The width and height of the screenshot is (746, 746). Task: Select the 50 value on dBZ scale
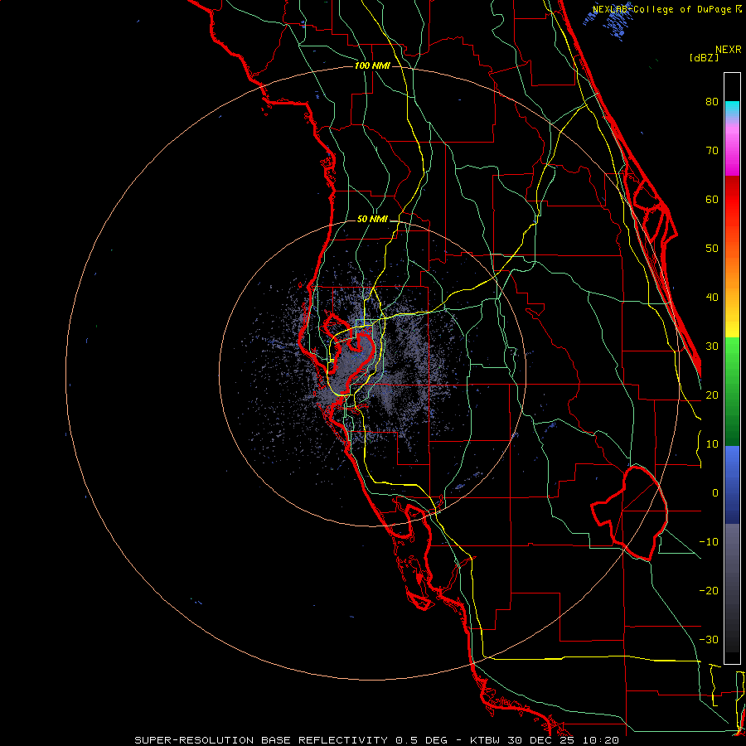712,249
